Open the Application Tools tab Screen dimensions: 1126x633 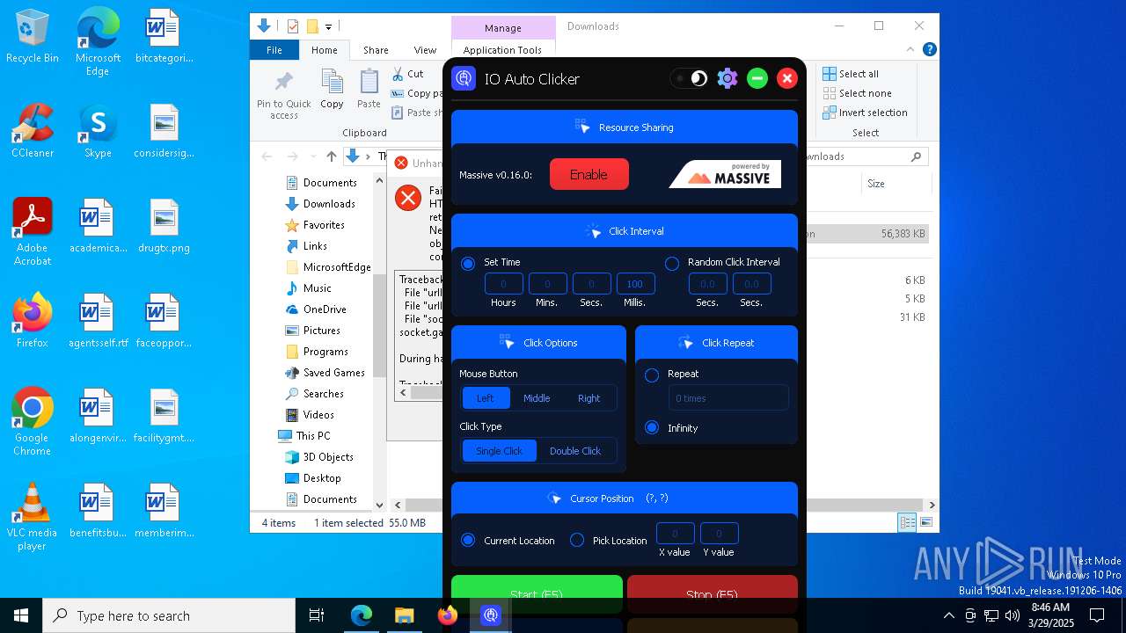click(x=502, y=50)
